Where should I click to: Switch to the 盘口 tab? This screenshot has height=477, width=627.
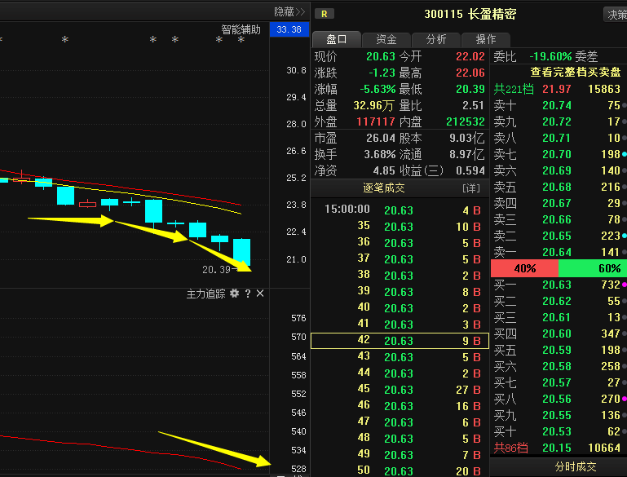tap(336, 39)
